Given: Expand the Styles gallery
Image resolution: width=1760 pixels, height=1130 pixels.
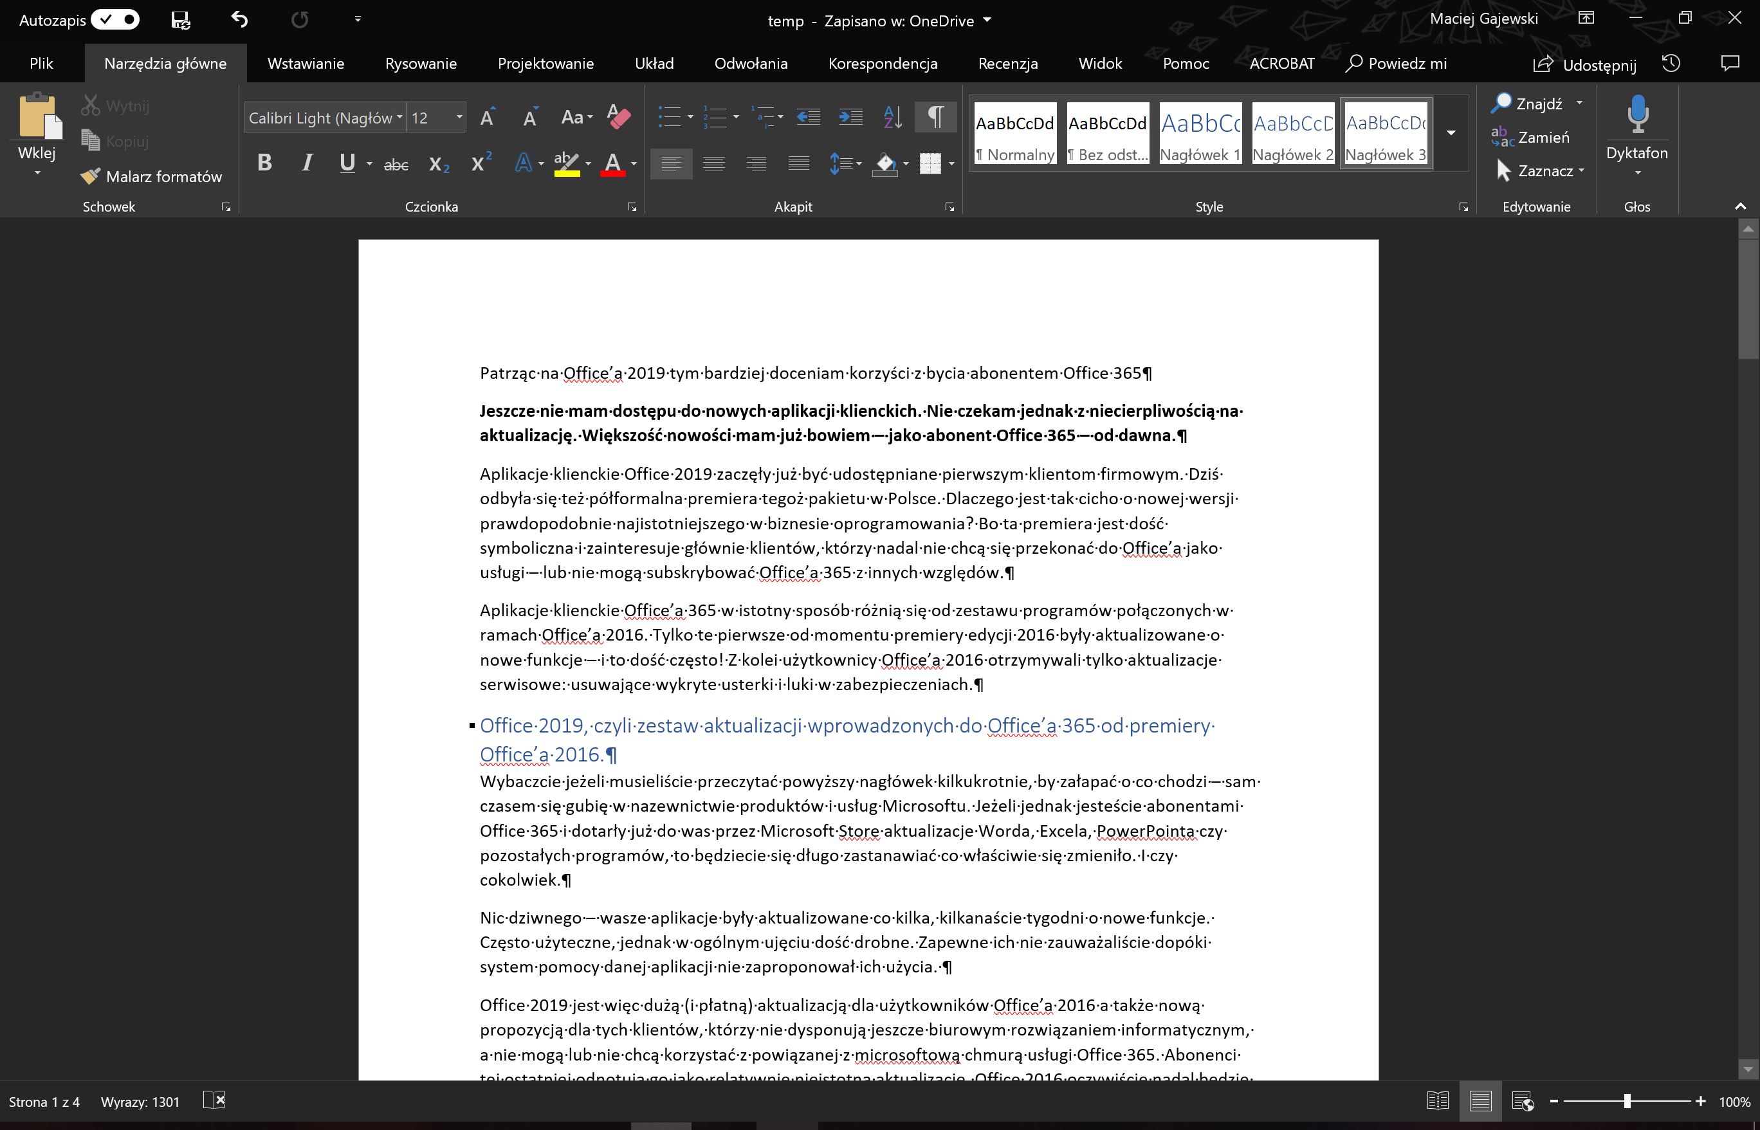Looking at the screenshot, I should tap(1451, 133).
